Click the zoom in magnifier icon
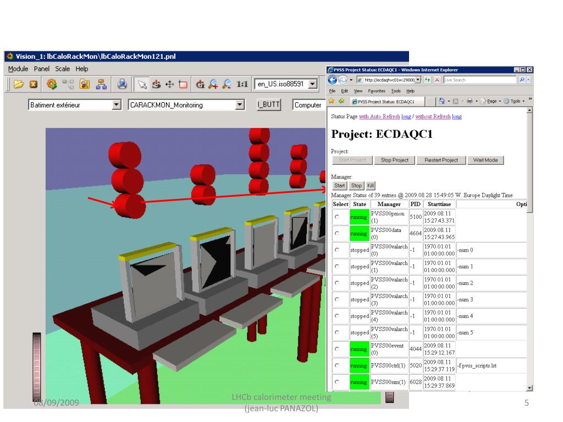Screen dimensions: 563x422 click(x=213, y=84)
